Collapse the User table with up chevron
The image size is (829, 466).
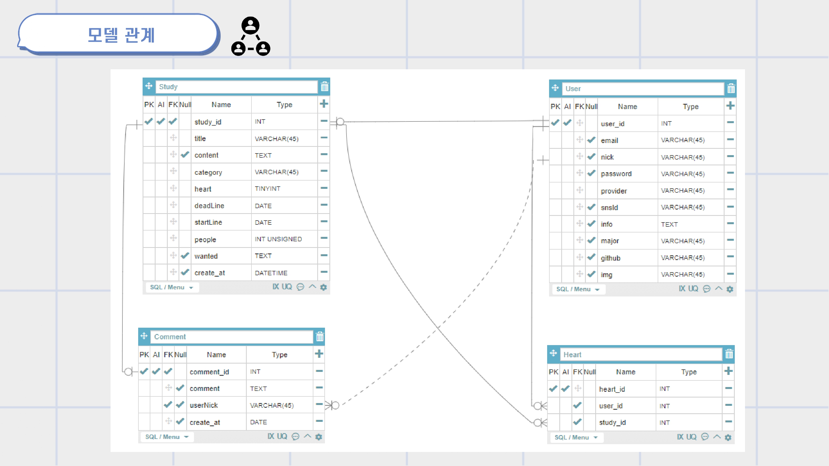click(718, 288)
